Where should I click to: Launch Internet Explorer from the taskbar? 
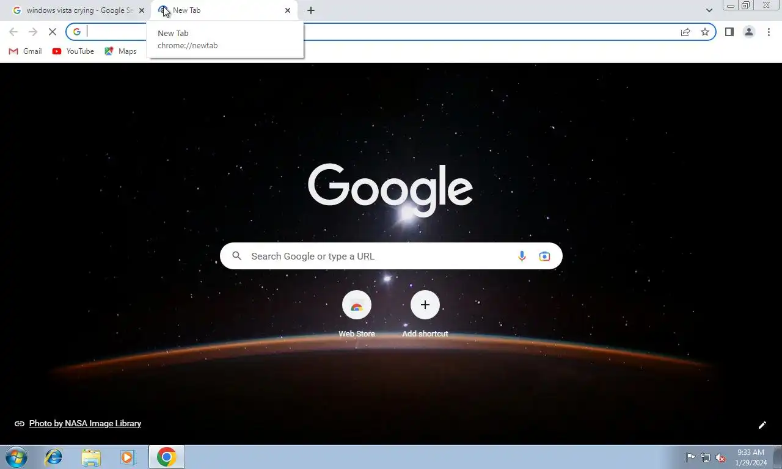[54, 457]
